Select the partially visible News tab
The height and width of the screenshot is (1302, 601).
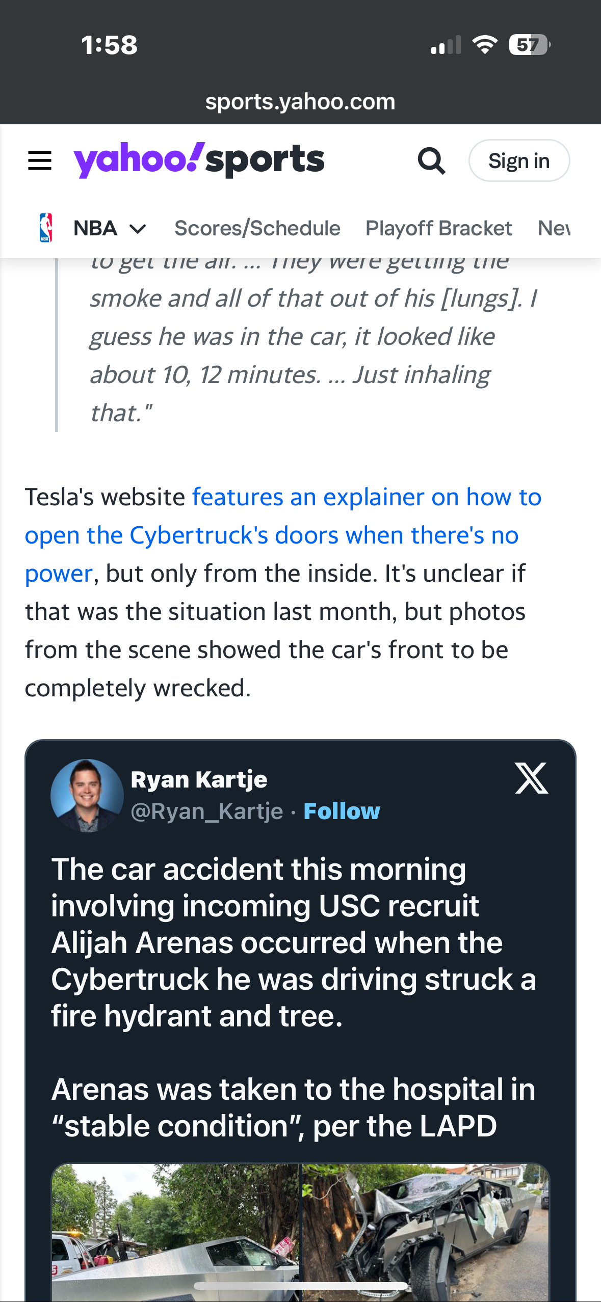coord(554,228)
